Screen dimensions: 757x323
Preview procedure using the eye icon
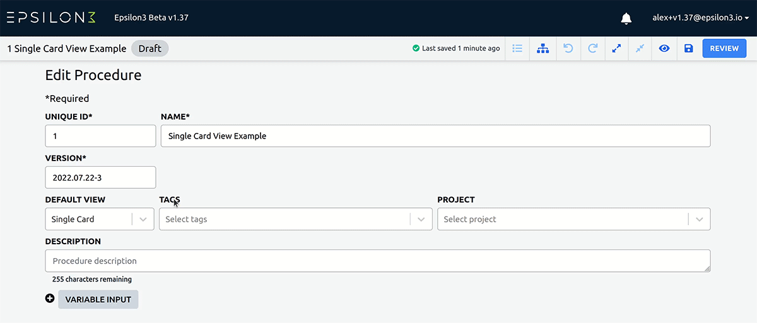664,48
